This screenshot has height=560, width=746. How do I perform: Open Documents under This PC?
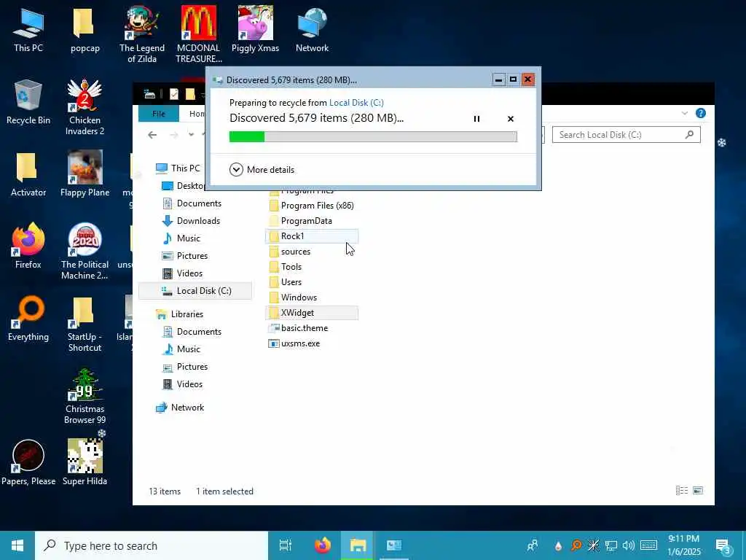192,203
